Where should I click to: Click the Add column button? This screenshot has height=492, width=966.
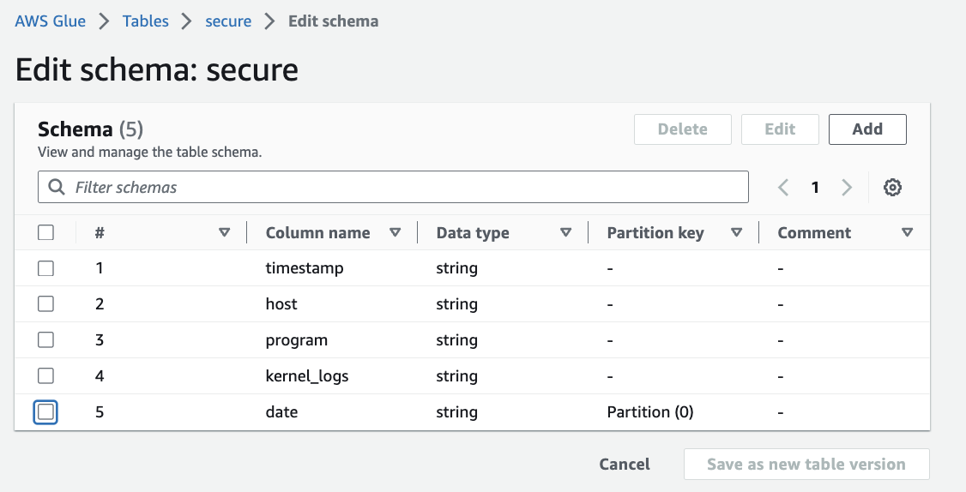coord(867,129)
